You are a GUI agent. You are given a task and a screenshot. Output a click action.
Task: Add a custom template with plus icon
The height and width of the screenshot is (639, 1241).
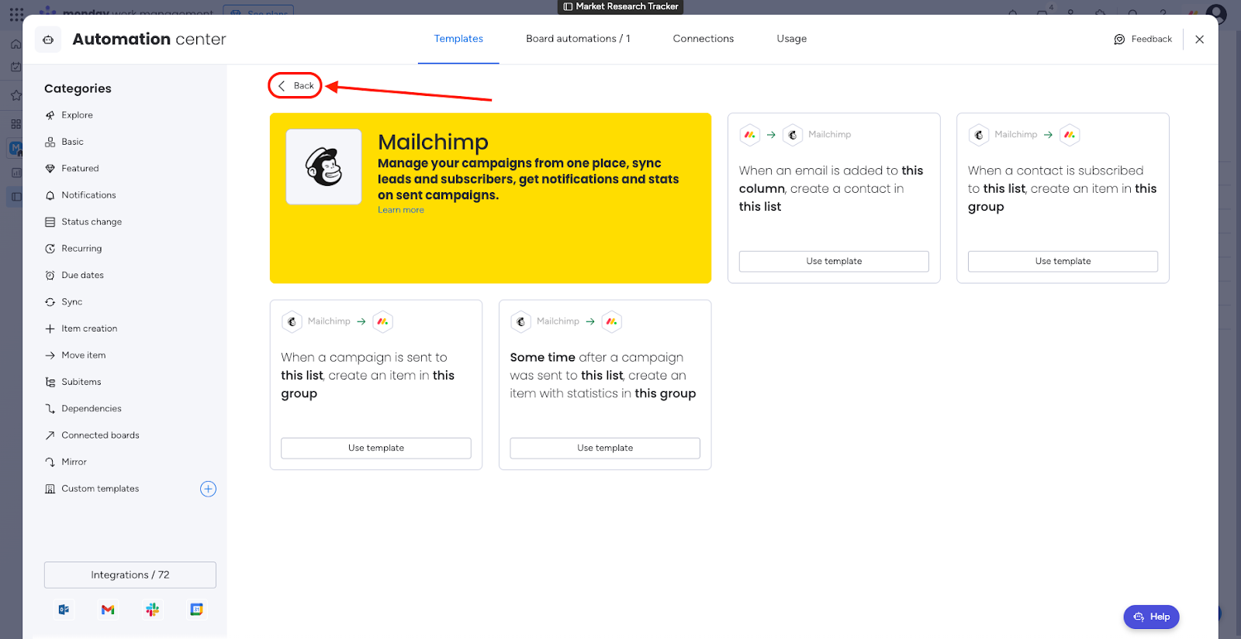click(x=208, y=489)
